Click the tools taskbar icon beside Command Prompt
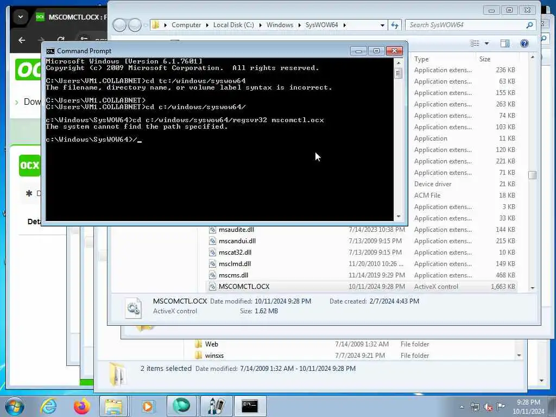Viewport: 556px width, 417px height. click(x=216, y=406)
